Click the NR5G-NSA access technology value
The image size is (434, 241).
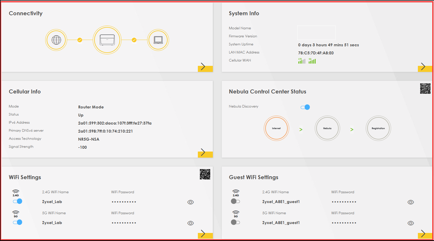tap(89, 139)
